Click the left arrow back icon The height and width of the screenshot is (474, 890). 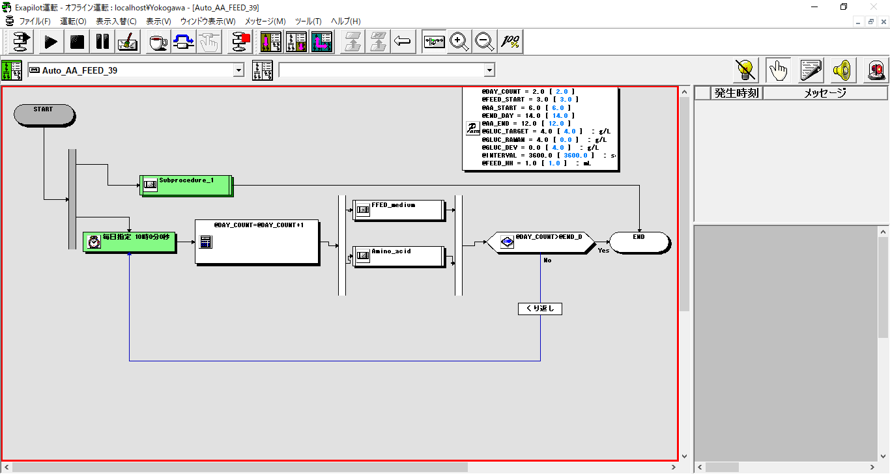tap(403, 42)
